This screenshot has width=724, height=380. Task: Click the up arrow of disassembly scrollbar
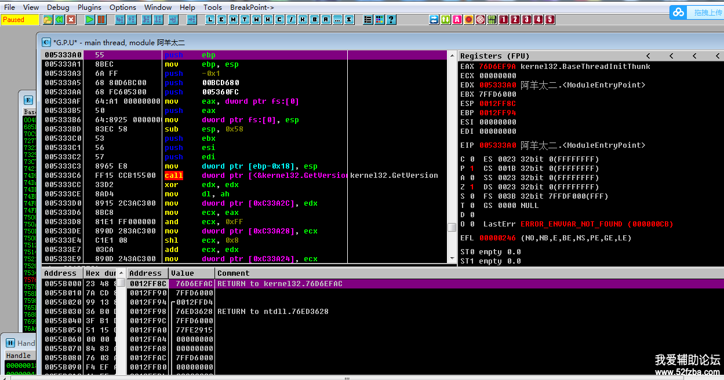[452, 55]
